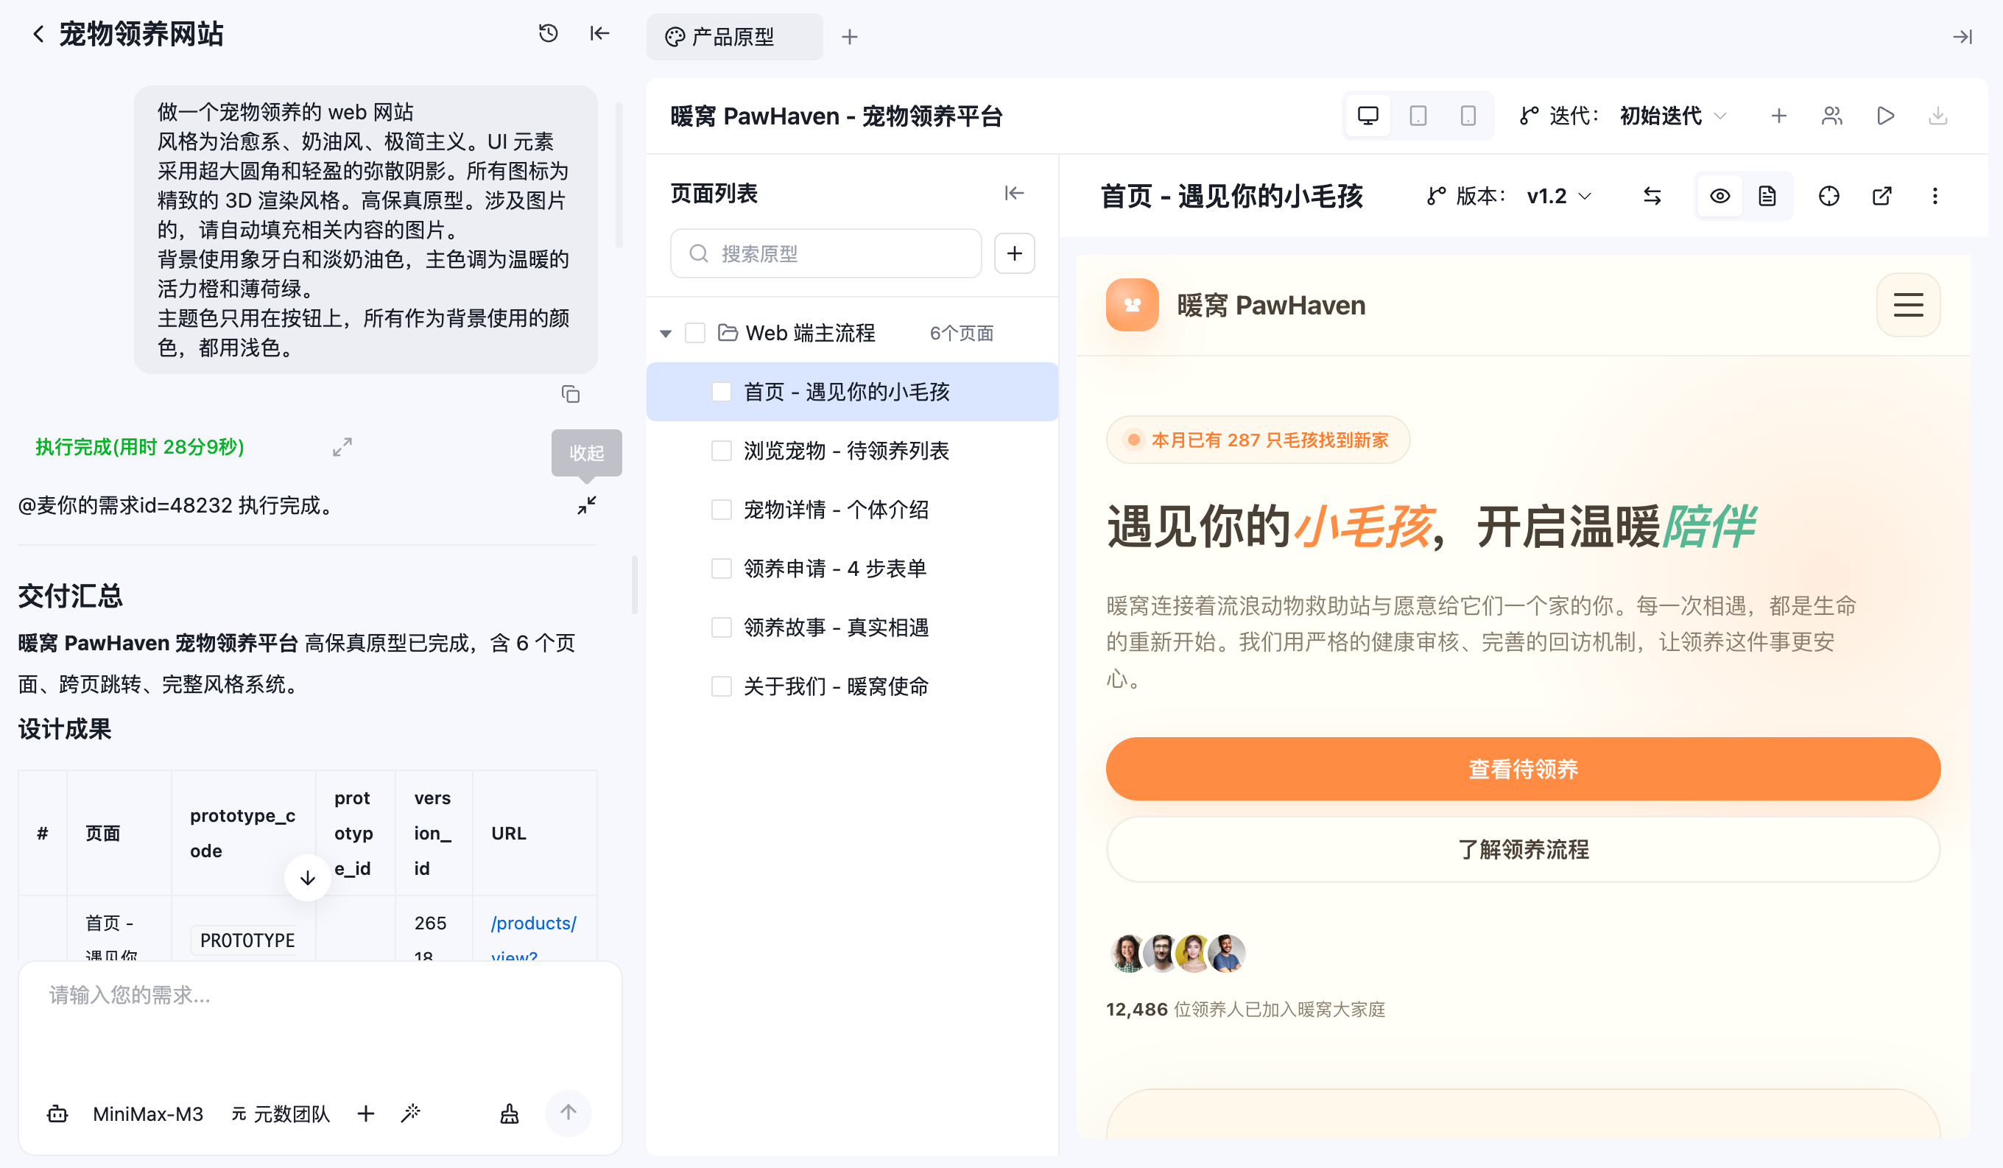Click the 了解领养流程 button

click(1523, 849)
